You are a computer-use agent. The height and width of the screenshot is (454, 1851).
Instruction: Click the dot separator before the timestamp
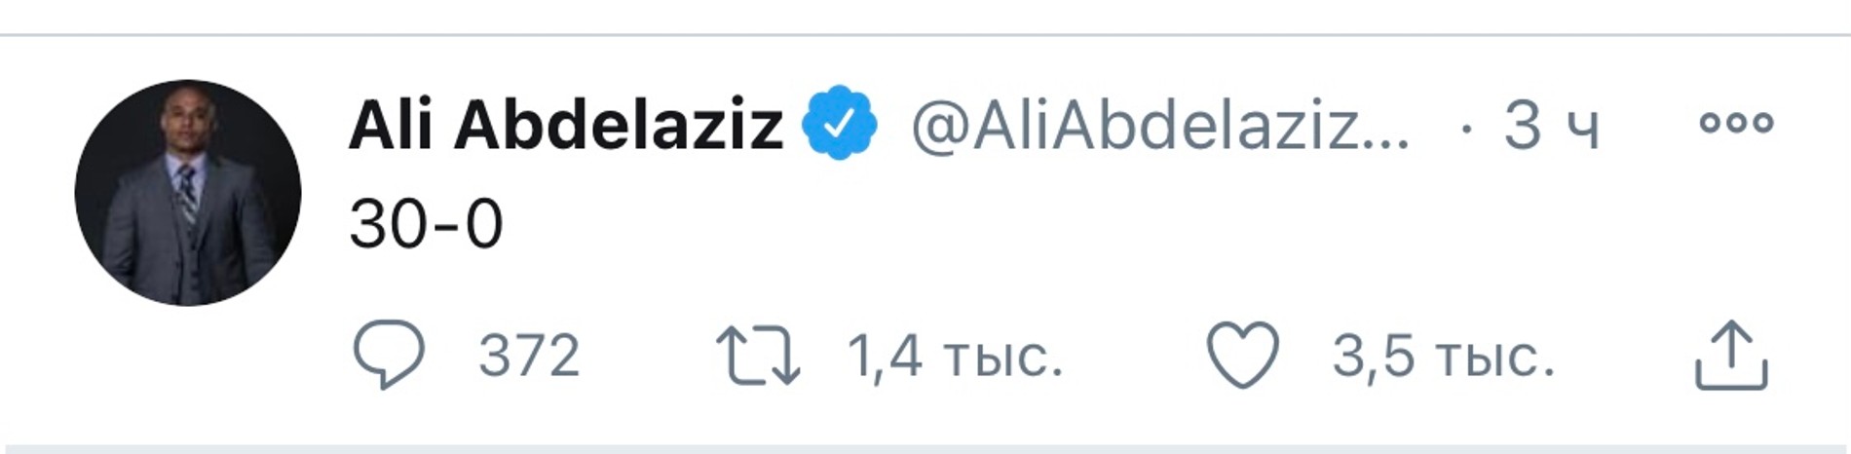[1467, 126]
